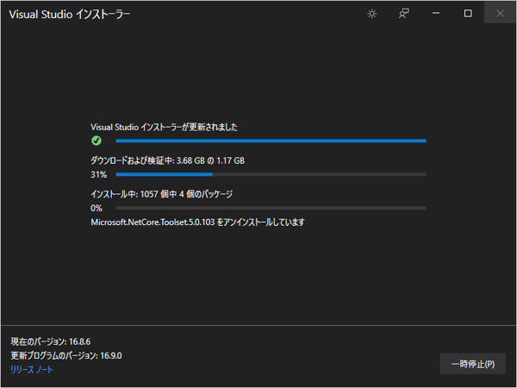Screen dimensions: 517x388
Task: Toggle the light/dark theme sun icon
Action: [372, 14]
